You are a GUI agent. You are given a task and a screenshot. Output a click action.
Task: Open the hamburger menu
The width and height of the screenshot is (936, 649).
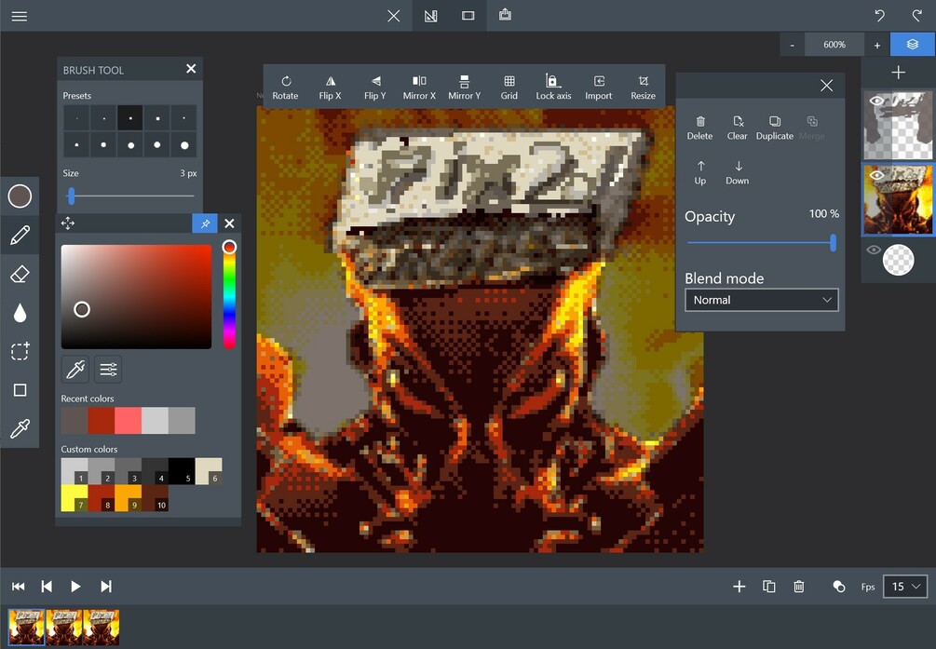[20, 16]
